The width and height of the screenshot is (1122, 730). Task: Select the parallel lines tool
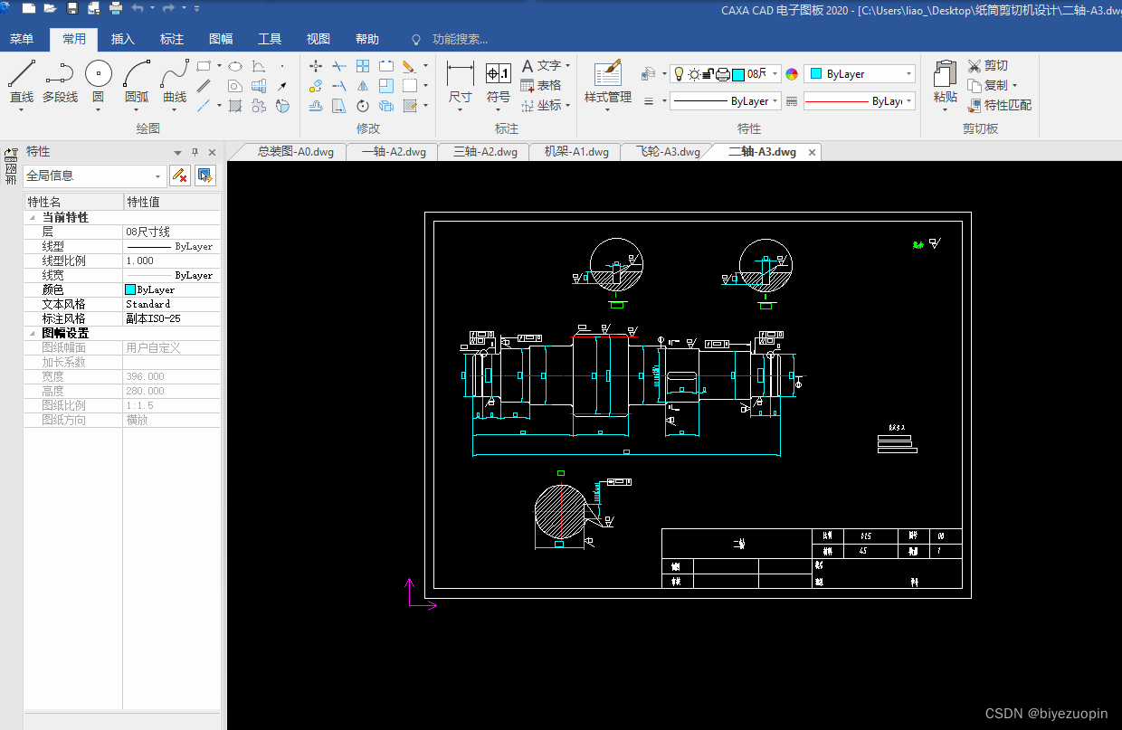point(204,86)
